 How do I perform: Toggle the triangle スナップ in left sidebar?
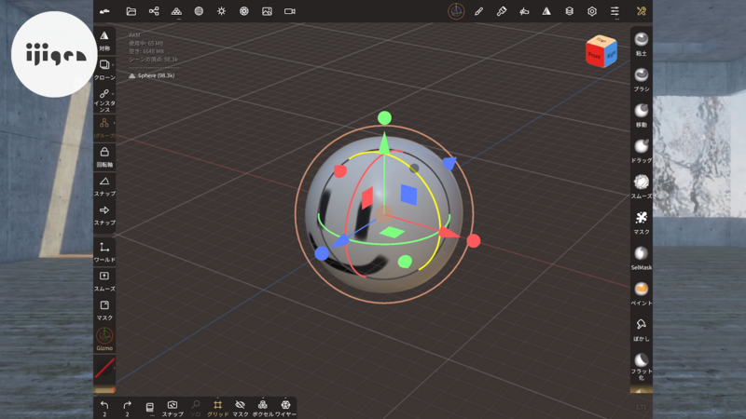[104, 186]
